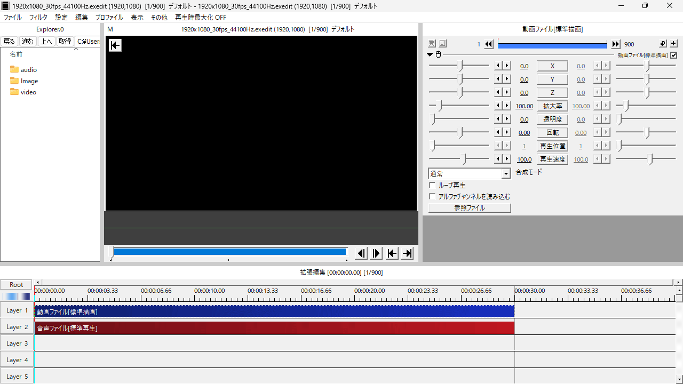Collapse the 動画ファイル settings with the triangle
683x384 pixels.
click(x=430, y=54)
